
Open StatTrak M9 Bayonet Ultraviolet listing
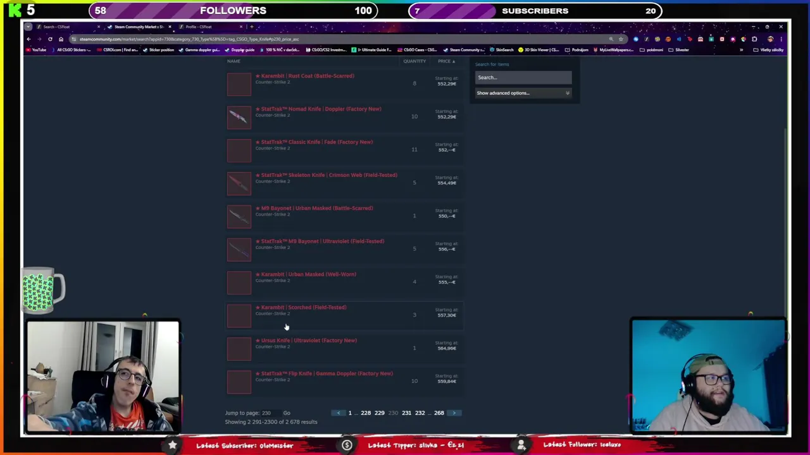click(322, 241)
